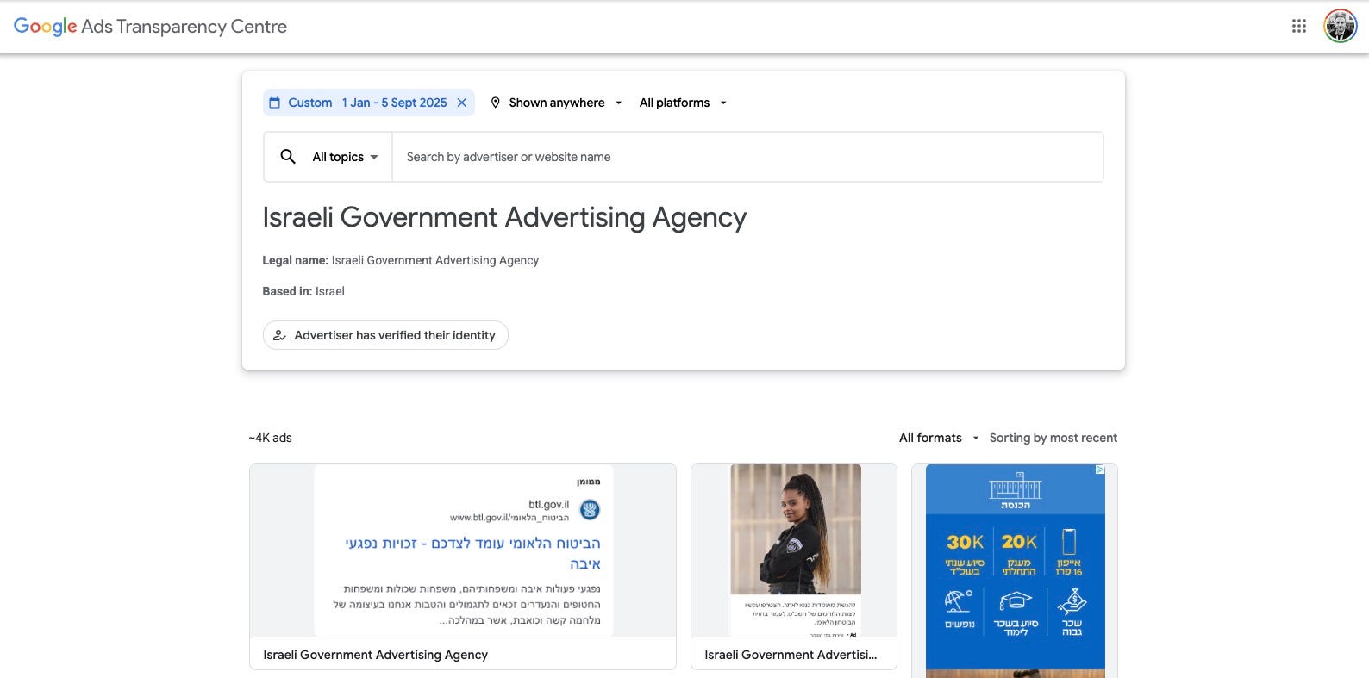Viewport: 1369px width, 678px height.
Task: Expand the All platforms dropdown
Action: click(683, 103)
